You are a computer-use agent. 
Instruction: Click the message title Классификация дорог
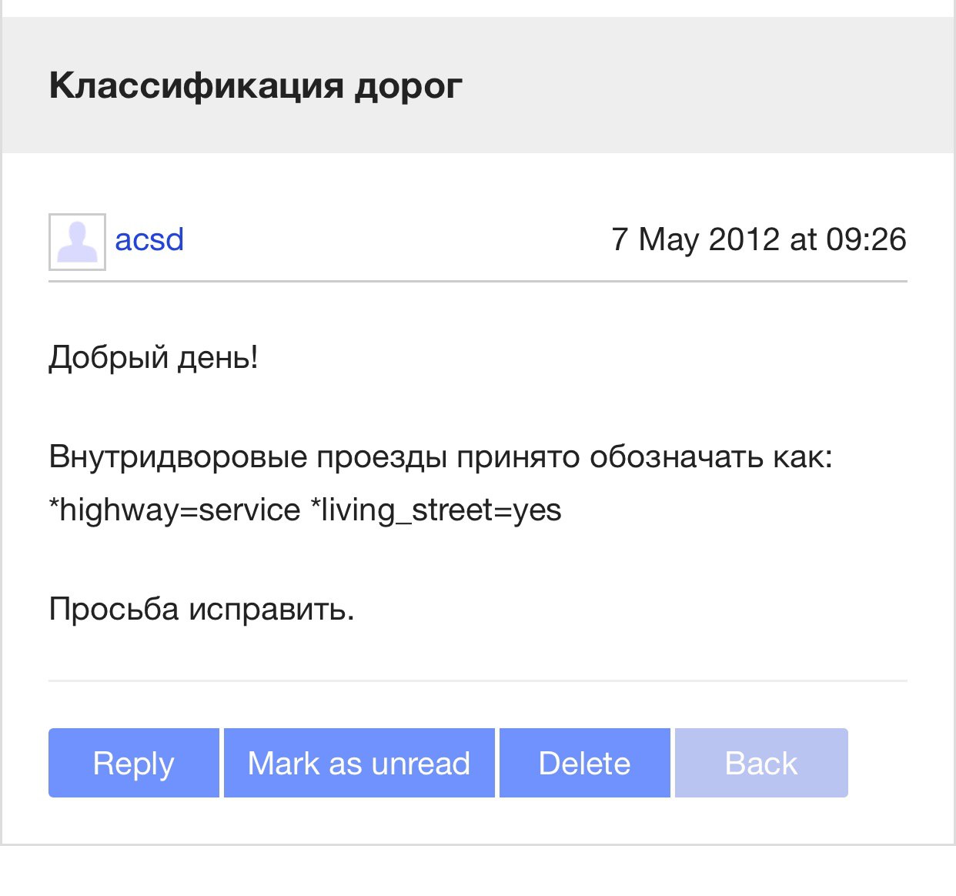coord(256,85)
